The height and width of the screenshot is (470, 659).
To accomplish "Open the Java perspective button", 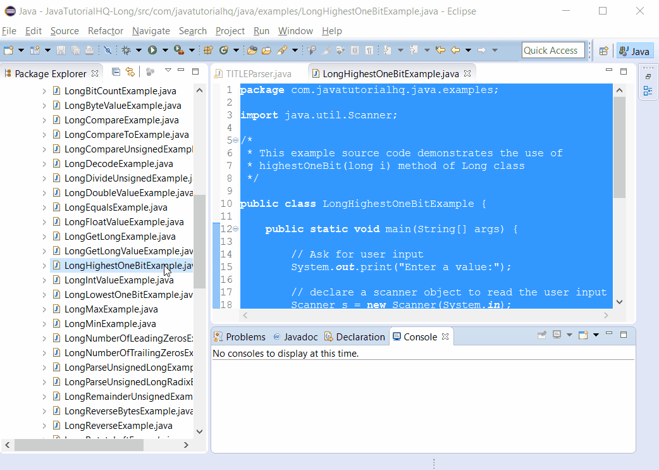I will [x=636, y=51].
